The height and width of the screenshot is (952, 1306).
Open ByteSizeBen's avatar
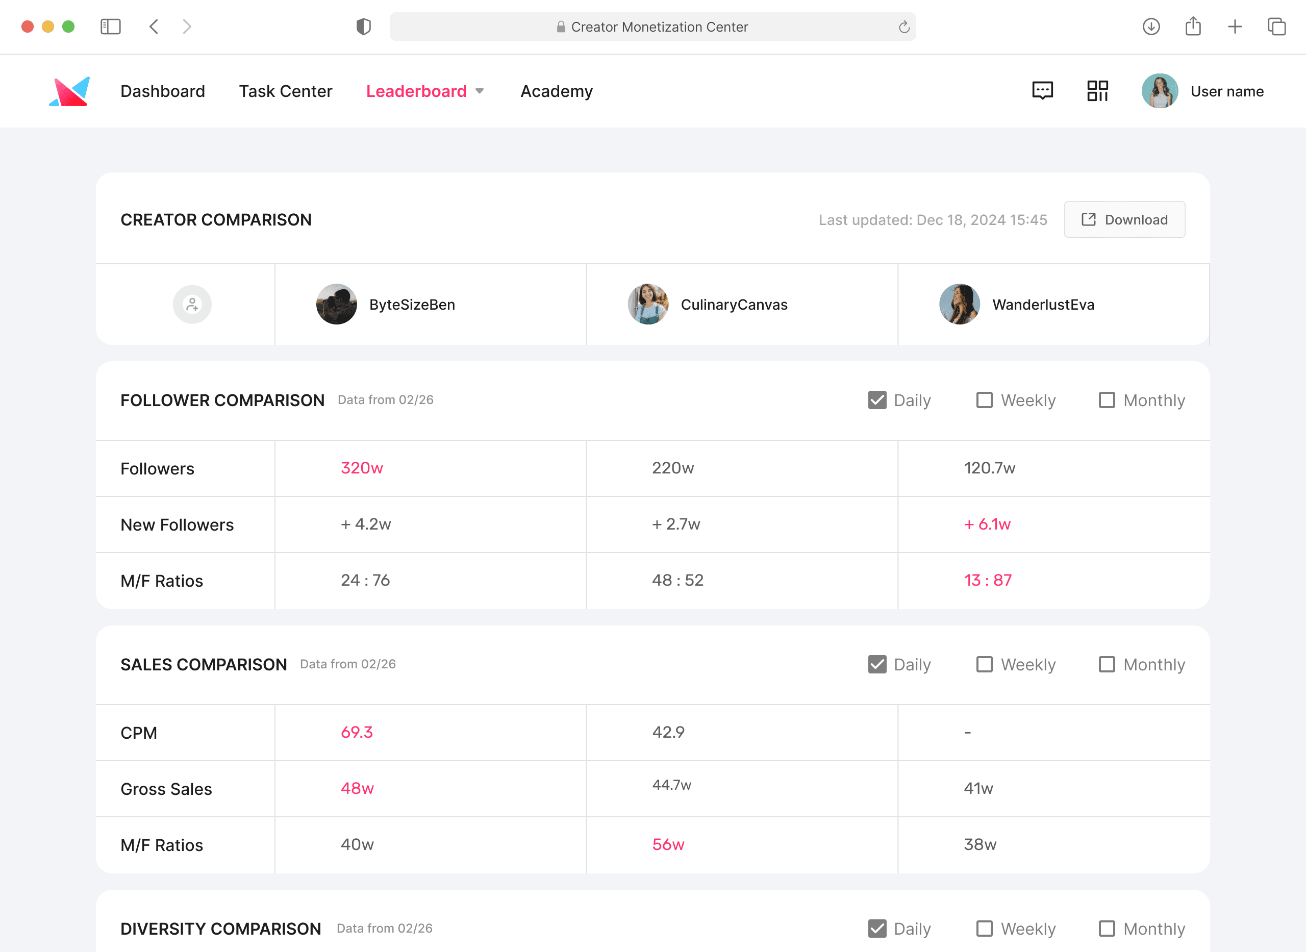click(336, 304)
